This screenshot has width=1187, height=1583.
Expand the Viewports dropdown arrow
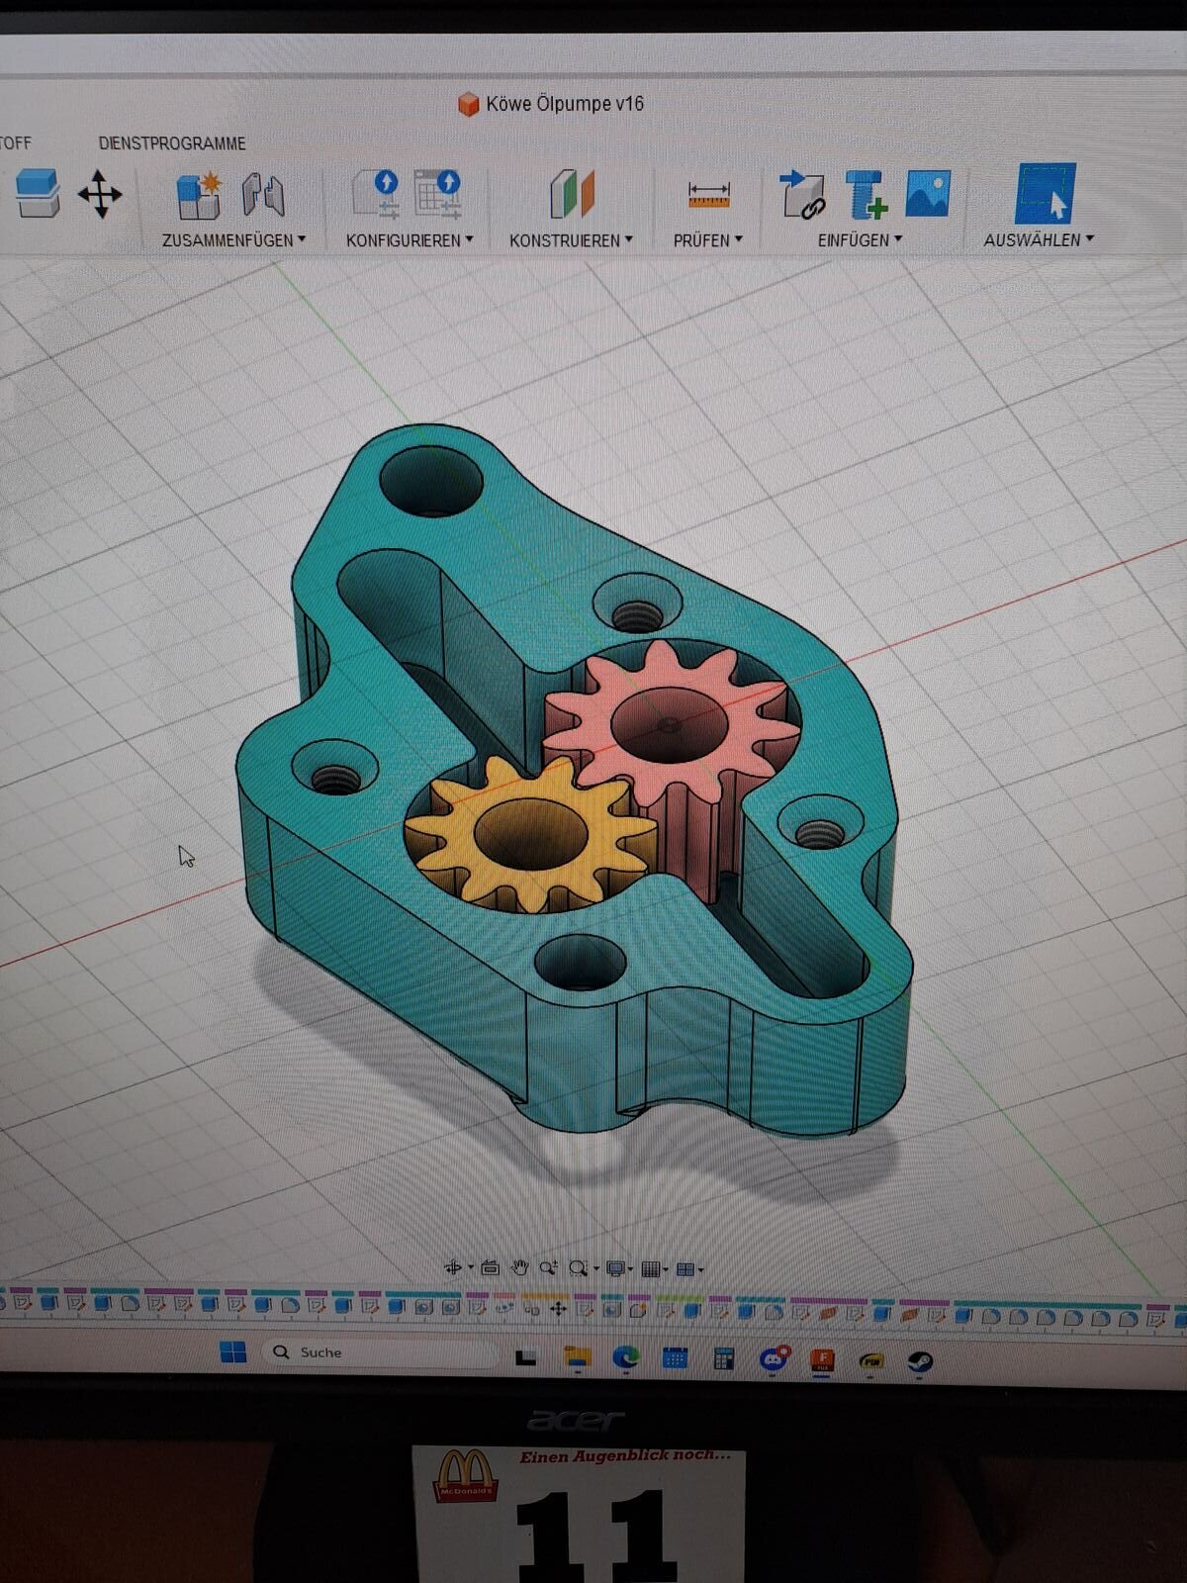click(x=701, y=1269)
